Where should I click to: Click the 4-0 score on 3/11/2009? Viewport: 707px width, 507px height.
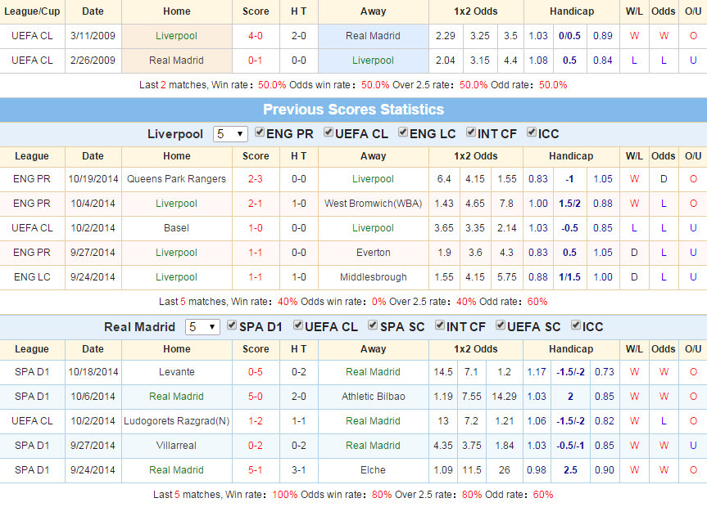pos(256,36)
